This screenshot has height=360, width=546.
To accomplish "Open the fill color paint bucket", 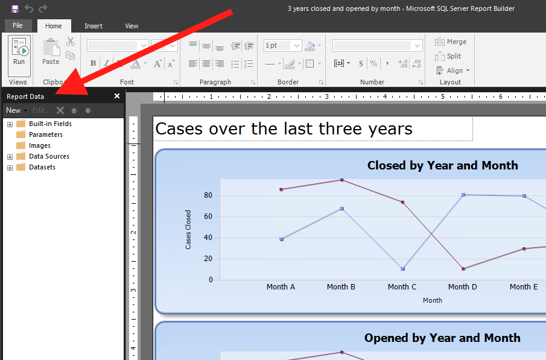I will tap(310, 46).
